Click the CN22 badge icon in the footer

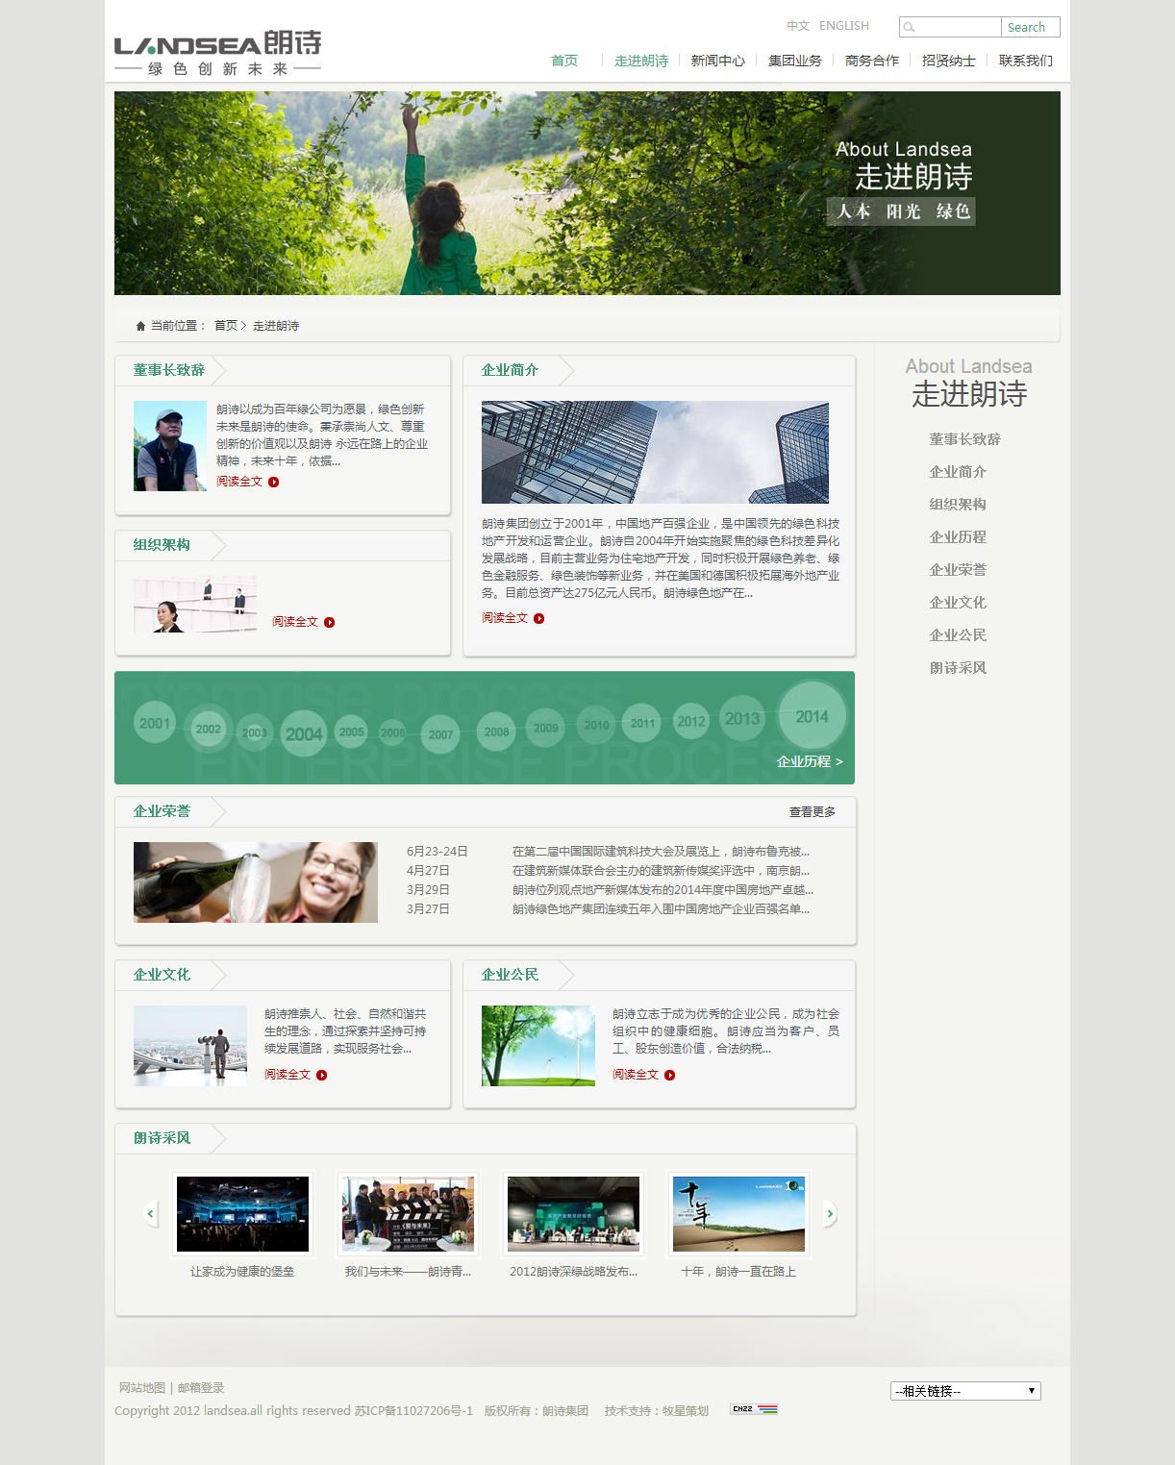tap(752, 1409)
